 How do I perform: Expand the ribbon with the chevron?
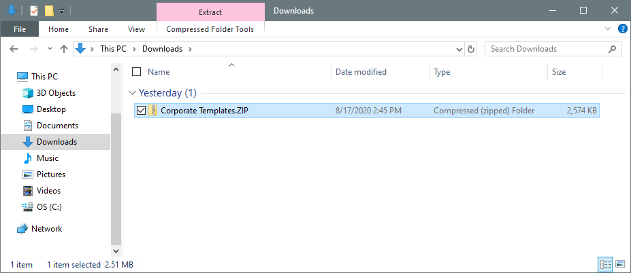608,29
